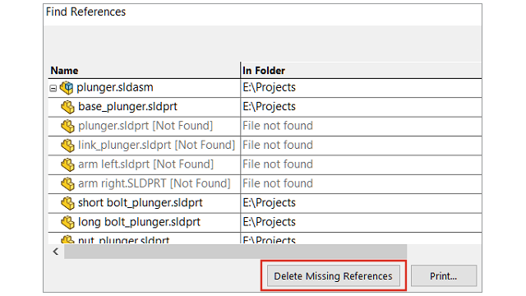Sort by the Name column header
Viewport: 526px width, 296px height.
145,71
